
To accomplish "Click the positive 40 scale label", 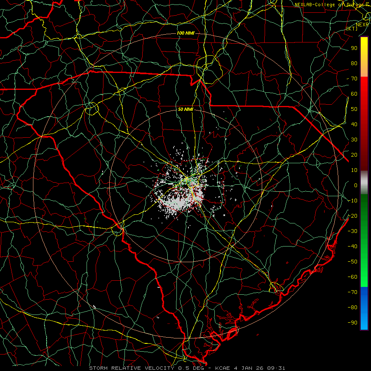I will 354,124.
